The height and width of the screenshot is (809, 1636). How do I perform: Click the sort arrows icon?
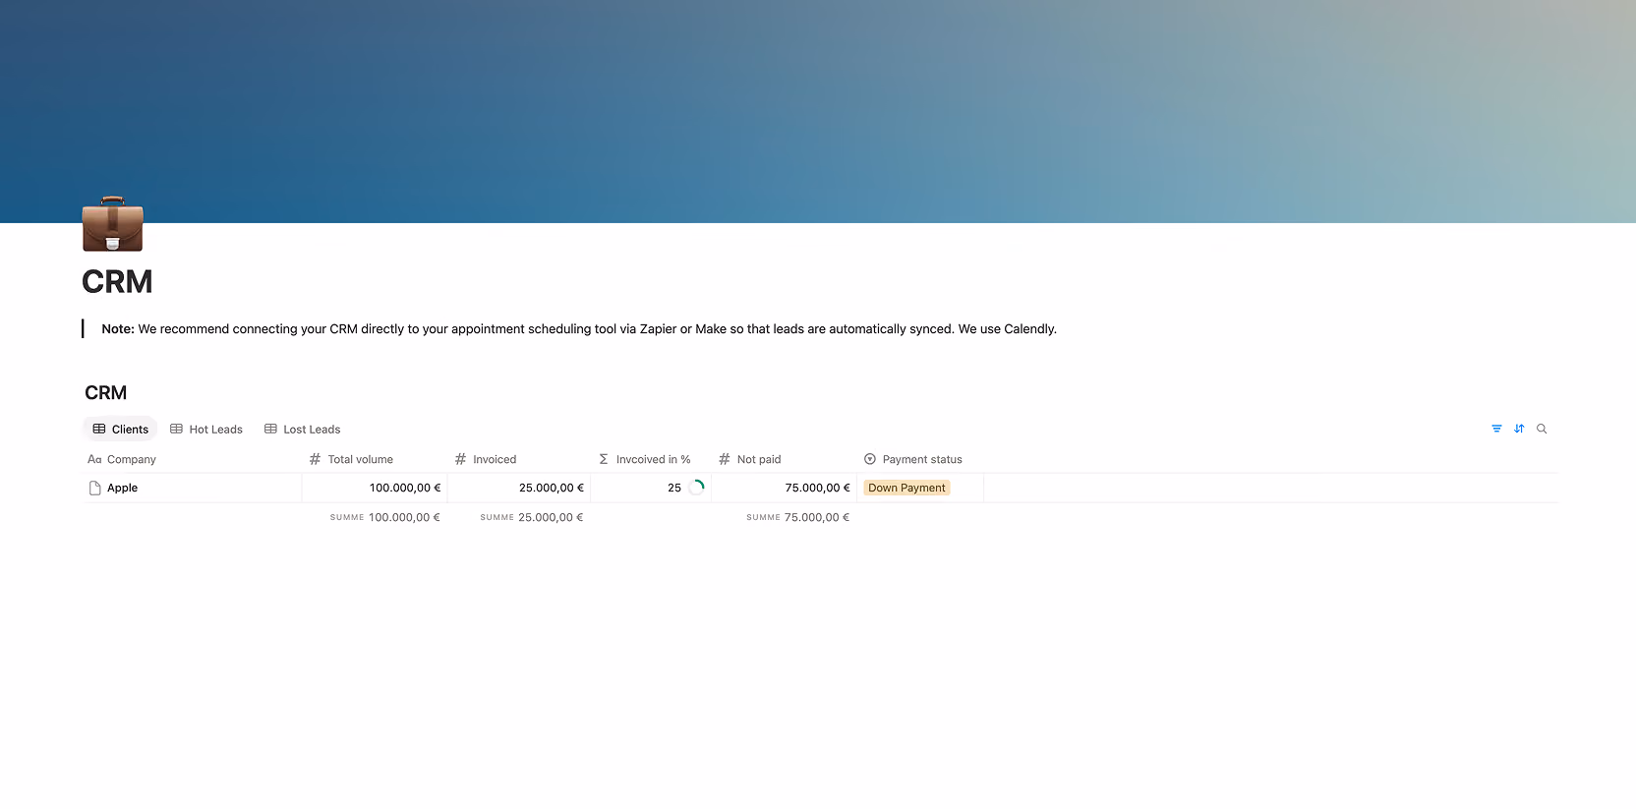(1519, 429)
